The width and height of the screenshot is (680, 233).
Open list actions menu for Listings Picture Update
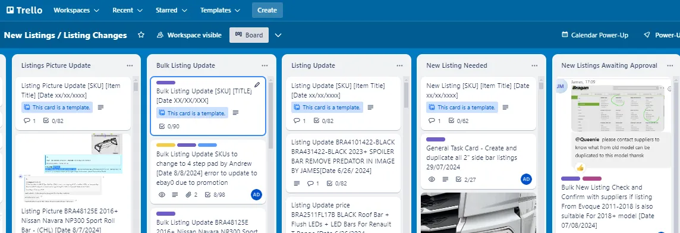pyautogui.click(x=130, y=65)
